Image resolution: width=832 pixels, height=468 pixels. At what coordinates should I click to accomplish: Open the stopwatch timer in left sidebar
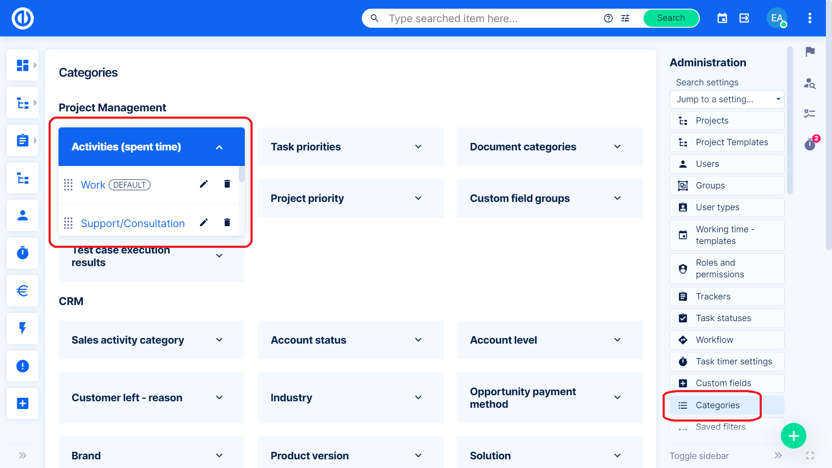point(23,253)
